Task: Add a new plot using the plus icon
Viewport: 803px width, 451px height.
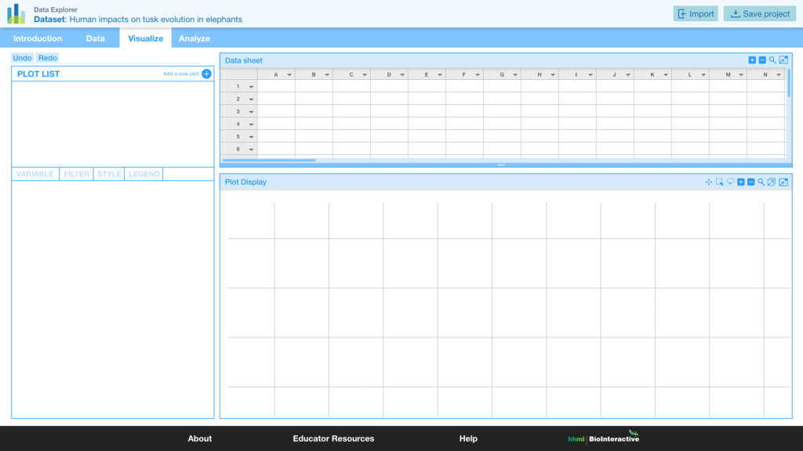Action: click(x=205, y=74)
